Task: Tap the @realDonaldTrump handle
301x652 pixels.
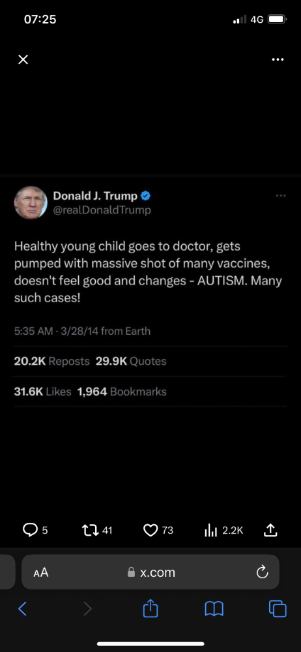Action: pos(102,210)
